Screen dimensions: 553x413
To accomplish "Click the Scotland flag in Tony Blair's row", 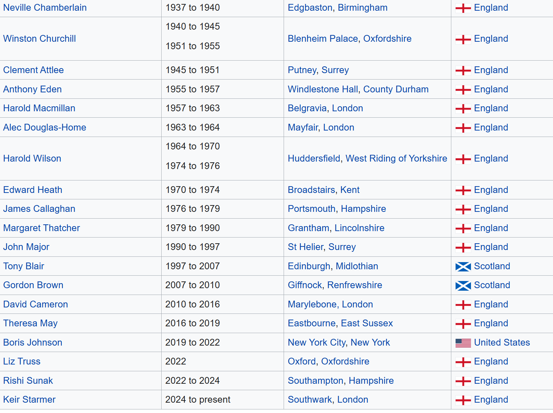I will (x=463, y=267).
